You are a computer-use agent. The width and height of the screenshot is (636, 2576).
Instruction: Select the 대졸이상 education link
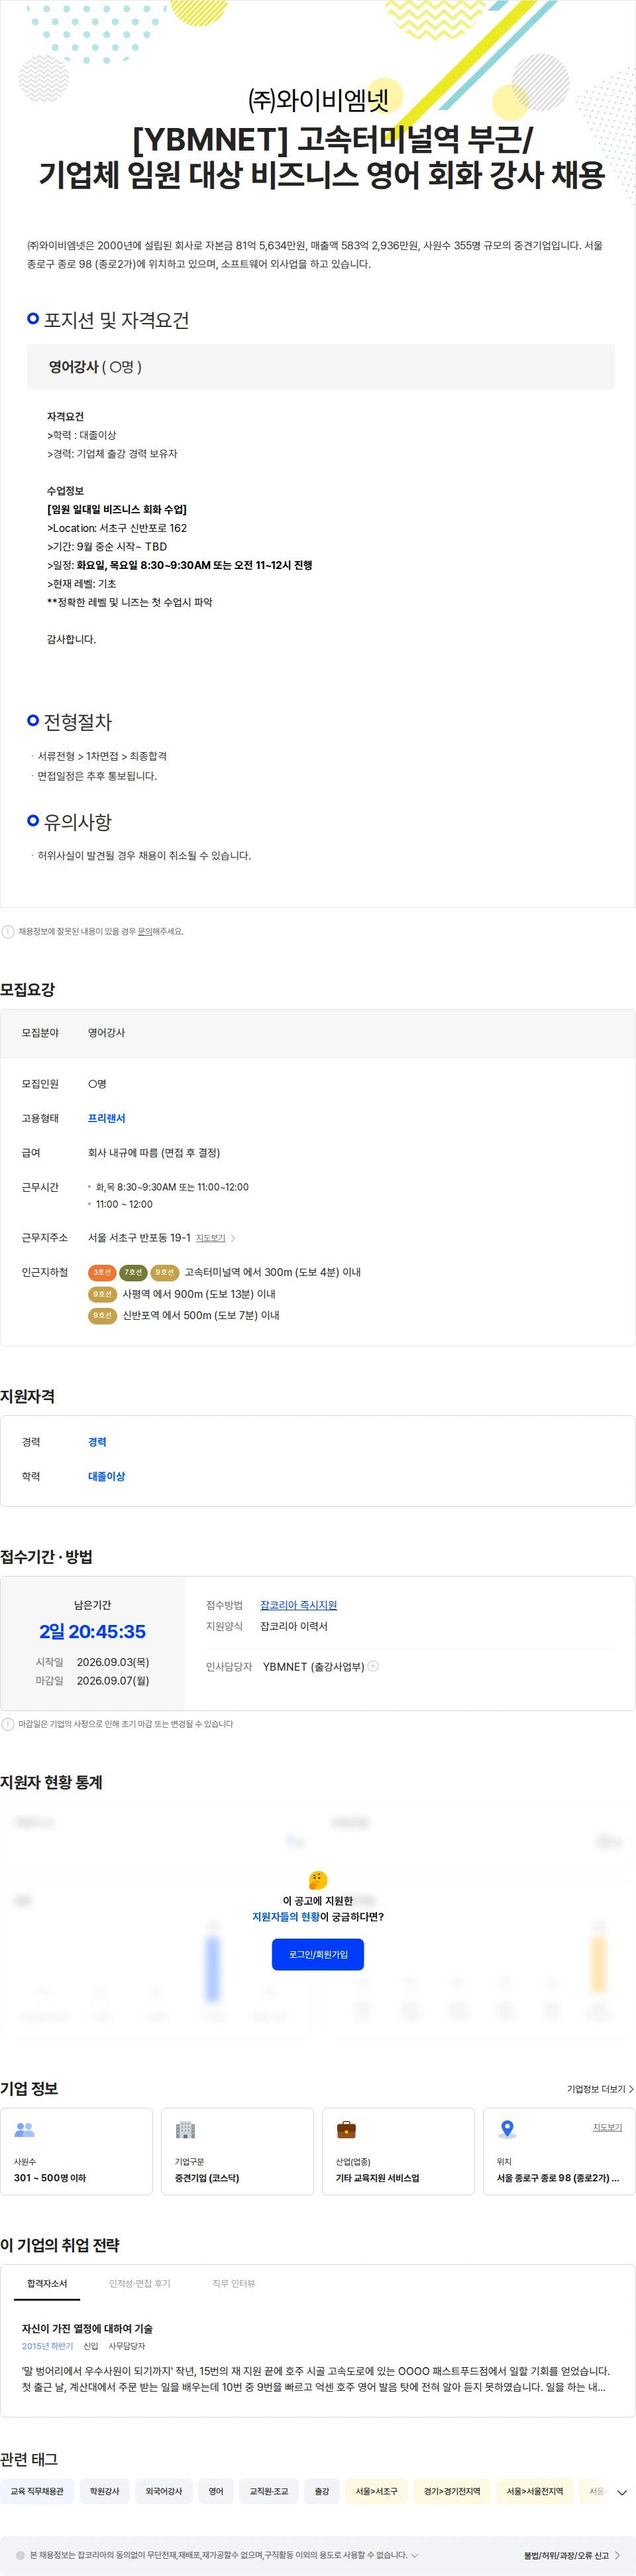[x=107, y=1476]
